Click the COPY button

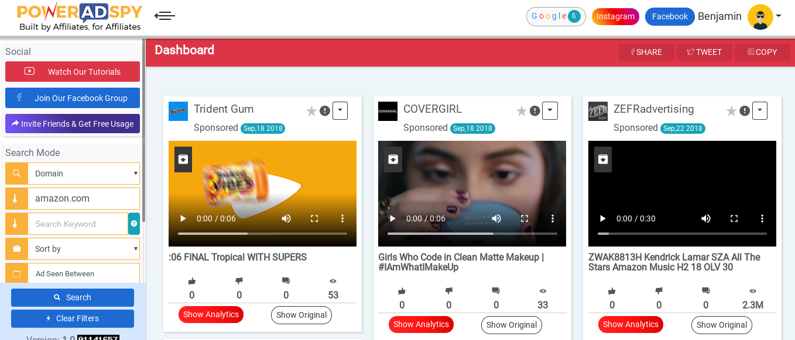coord(762,52)
